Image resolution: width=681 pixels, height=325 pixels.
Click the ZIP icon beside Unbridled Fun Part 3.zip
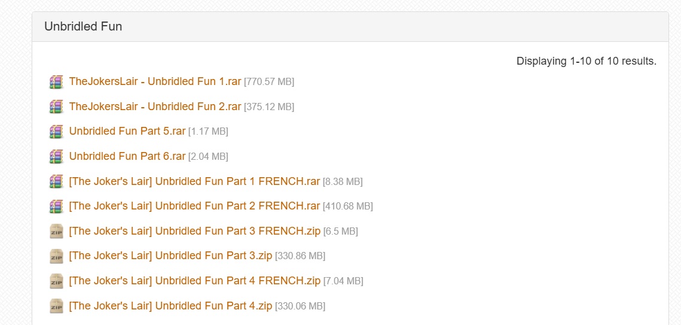click(56, 256)
